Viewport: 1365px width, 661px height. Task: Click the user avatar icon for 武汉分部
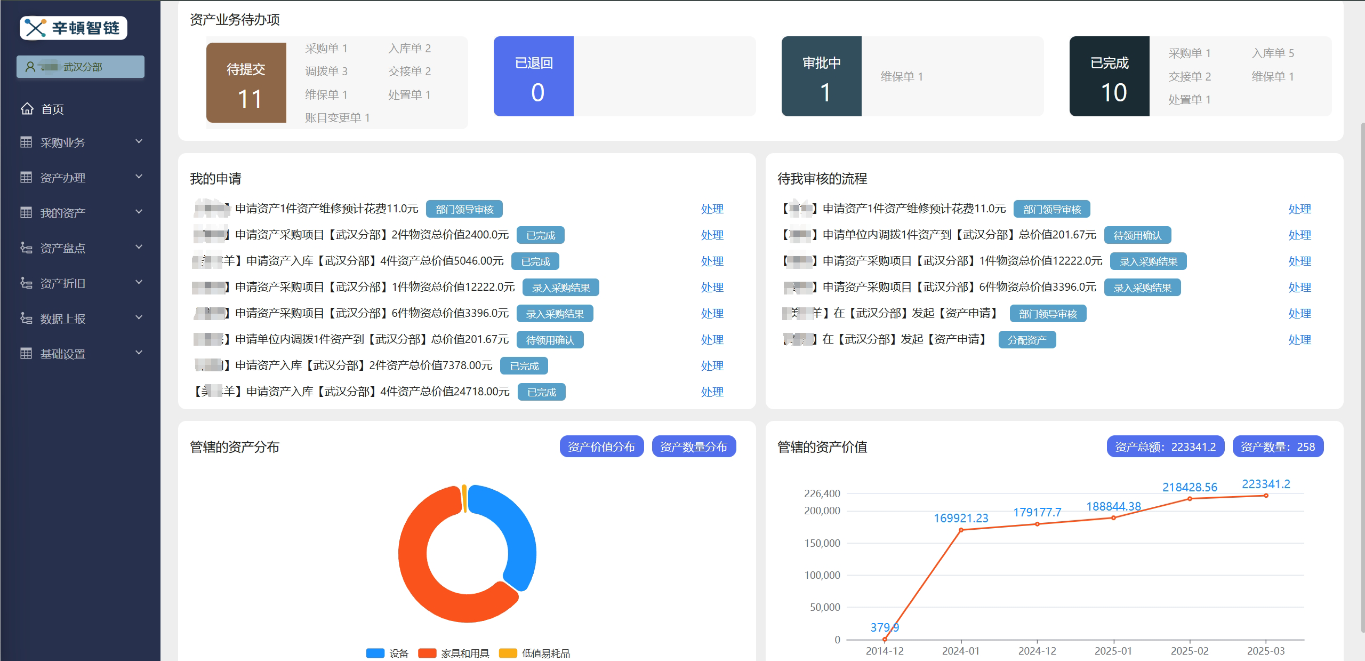point(30,67)
